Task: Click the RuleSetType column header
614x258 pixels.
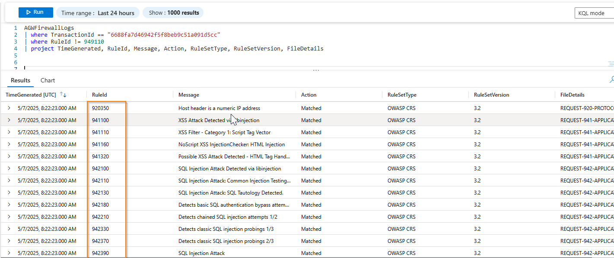Action: point(402,95)
